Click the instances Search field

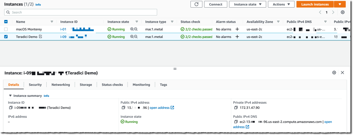click(x=81, y=12)
